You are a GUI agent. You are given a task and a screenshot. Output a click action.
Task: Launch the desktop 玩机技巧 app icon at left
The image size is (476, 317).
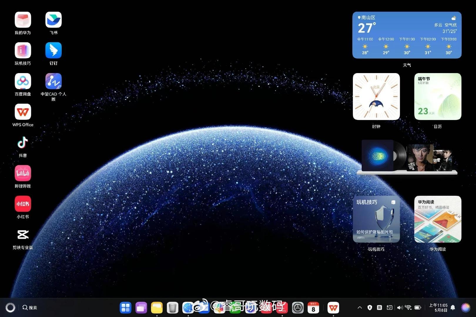tap(23, 50)
